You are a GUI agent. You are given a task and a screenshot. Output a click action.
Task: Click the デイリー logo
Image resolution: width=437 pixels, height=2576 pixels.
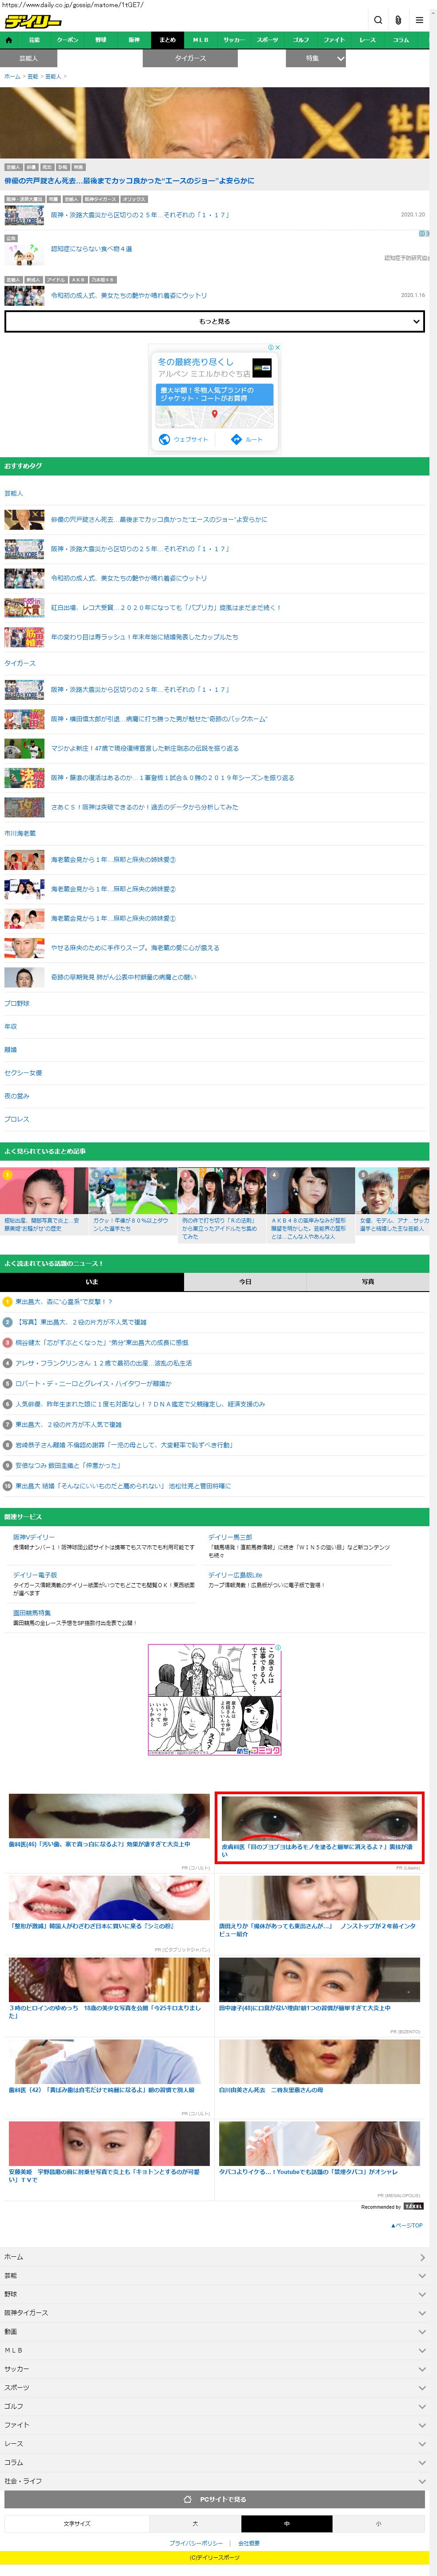coord(32,21)
